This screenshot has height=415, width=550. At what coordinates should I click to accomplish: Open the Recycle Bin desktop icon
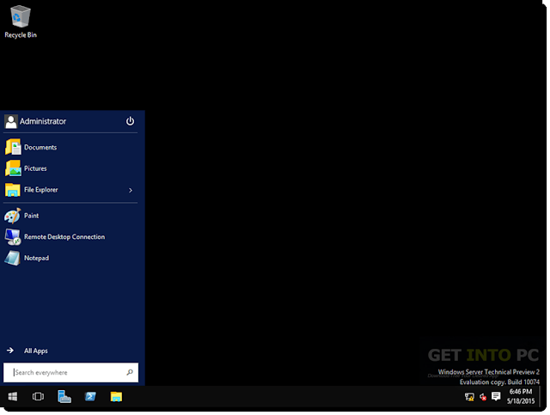21,21
